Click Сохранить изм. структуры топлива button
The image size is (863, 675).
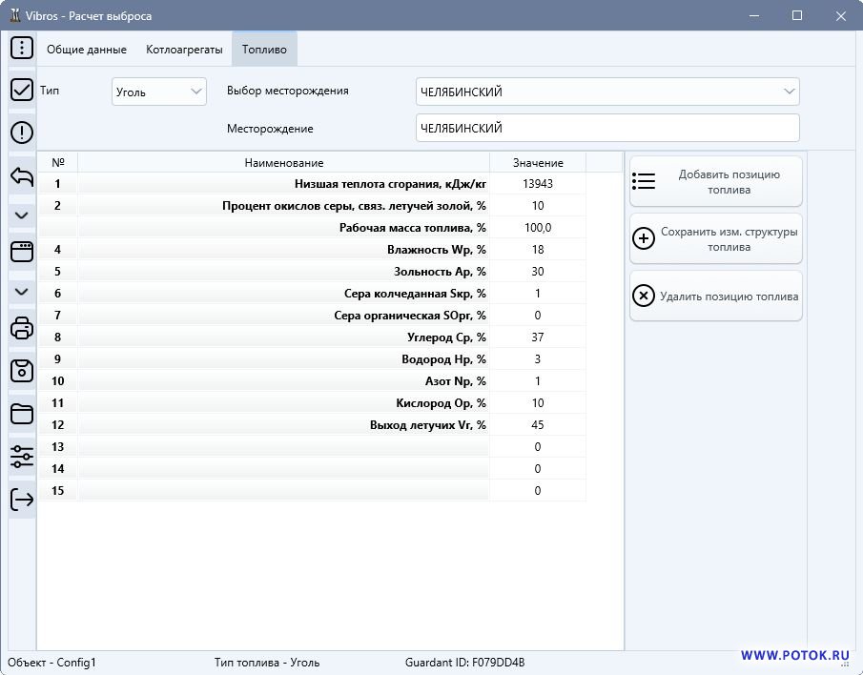coord(715,238)
